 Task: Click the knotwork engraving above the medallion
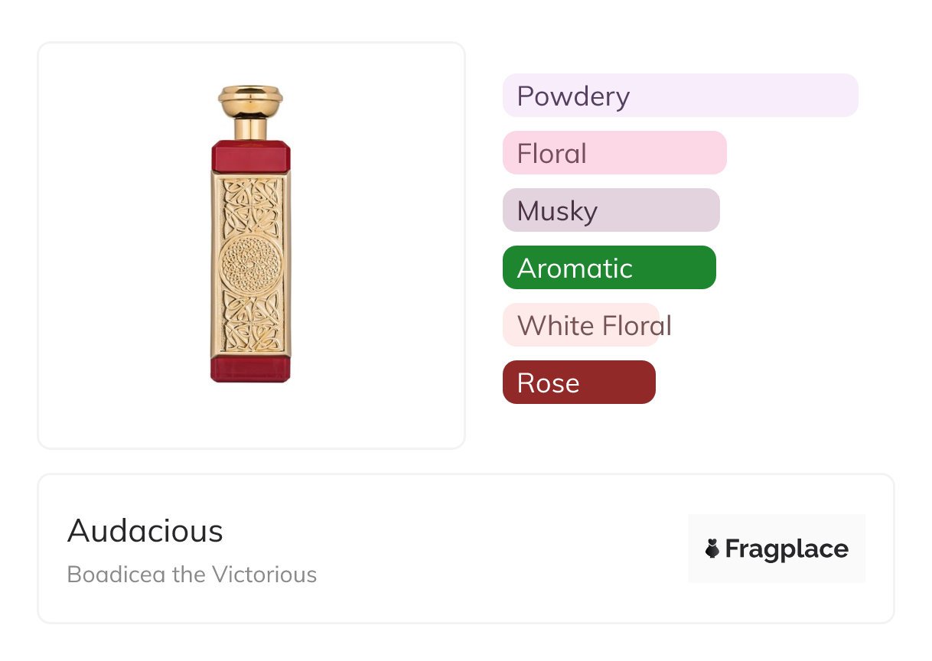click(x=250, y=205)
